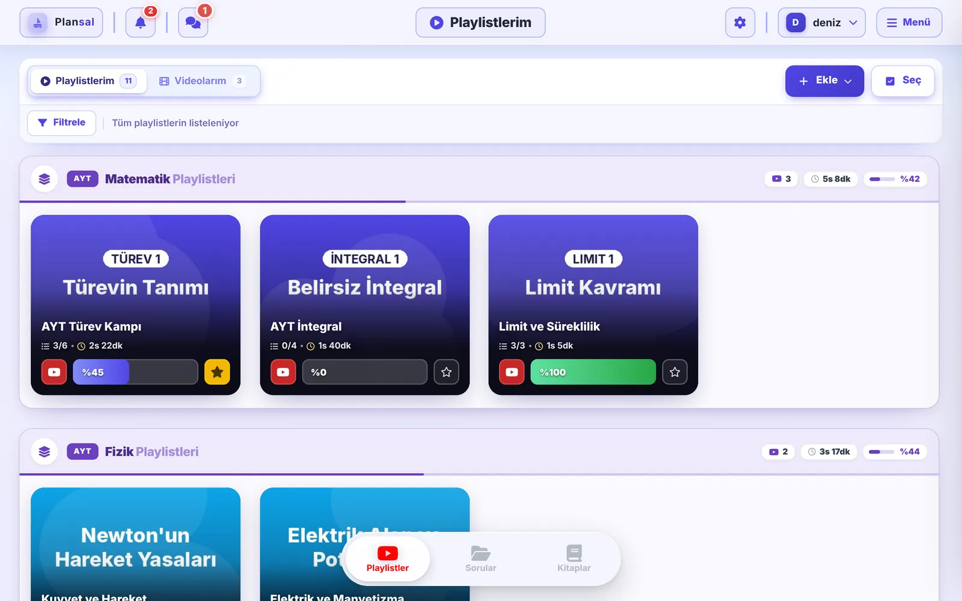Click the %0 progress bar on İntegral card
962x601 pixels.
pos(364,372)
